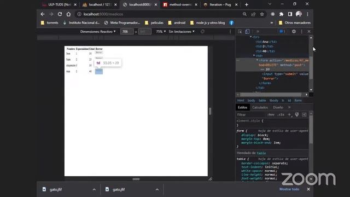Screen dimensions: 350x197
Task: Click the rotate screen icon in device toolbar
Action: click(x=202, y=32)
